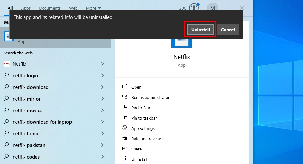
Task: Choose Pin to Start option
Action: tap(141, 108)
